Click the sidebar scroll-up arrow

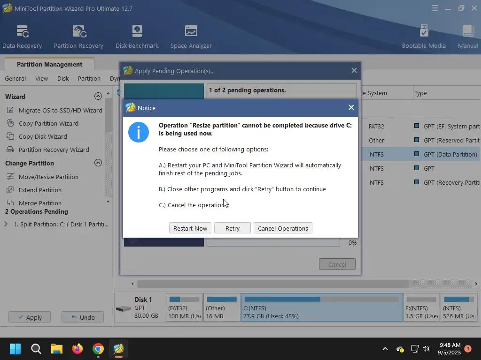pyautogui.click(x=108, y=93)
